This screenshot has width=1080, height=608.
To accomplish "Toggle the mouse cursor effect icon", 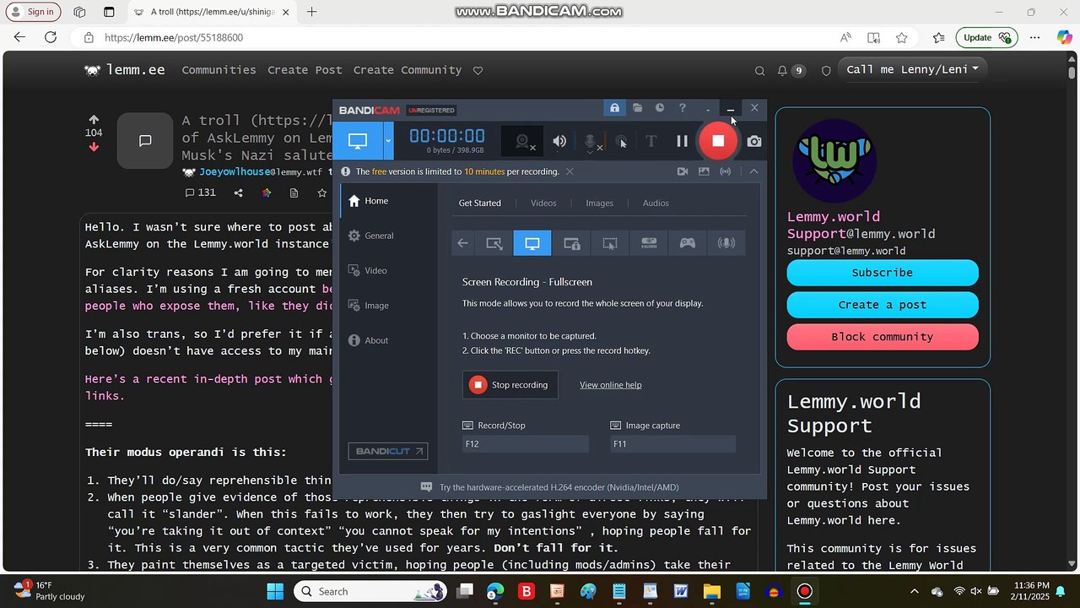I will coord(622,142).
